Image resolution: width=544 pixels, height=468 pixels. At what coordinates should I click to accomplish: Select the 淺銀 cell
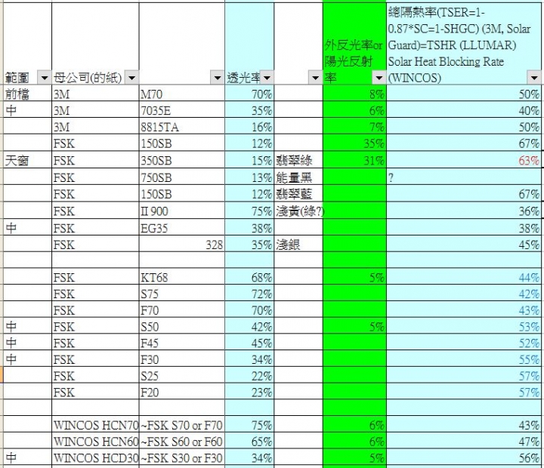point(298,244)
